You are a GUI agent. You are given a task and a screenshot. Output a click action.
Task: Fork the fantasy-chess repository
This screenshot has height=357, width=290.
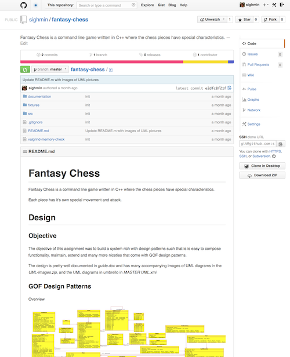[270, 20]
